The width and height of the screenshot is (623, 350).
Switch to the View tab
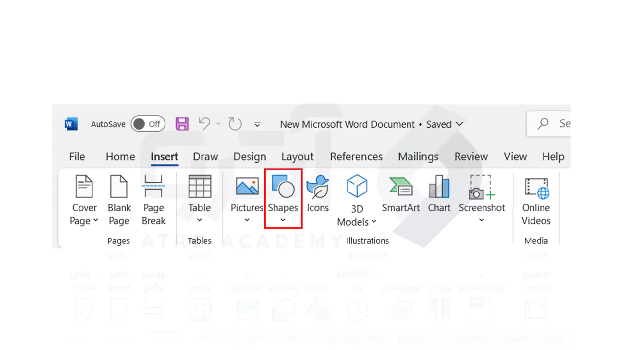coord(515,157)
